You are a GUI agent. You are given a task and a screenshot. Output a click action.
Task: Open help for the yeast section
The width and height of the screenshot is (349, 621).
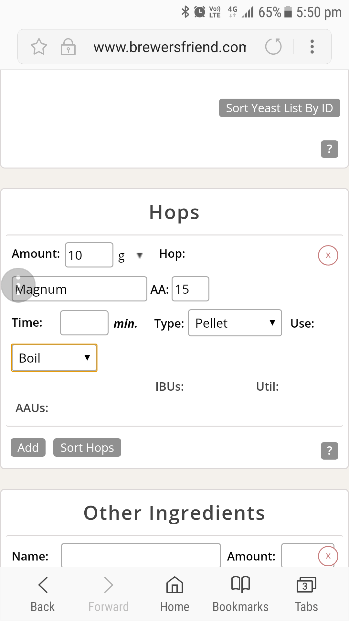click(x=329, y=149)
